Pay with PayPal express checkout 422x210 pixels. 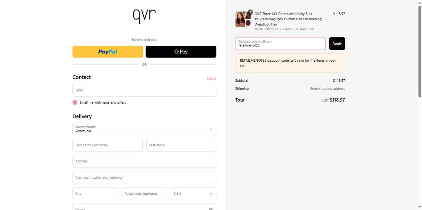[108, 52]
